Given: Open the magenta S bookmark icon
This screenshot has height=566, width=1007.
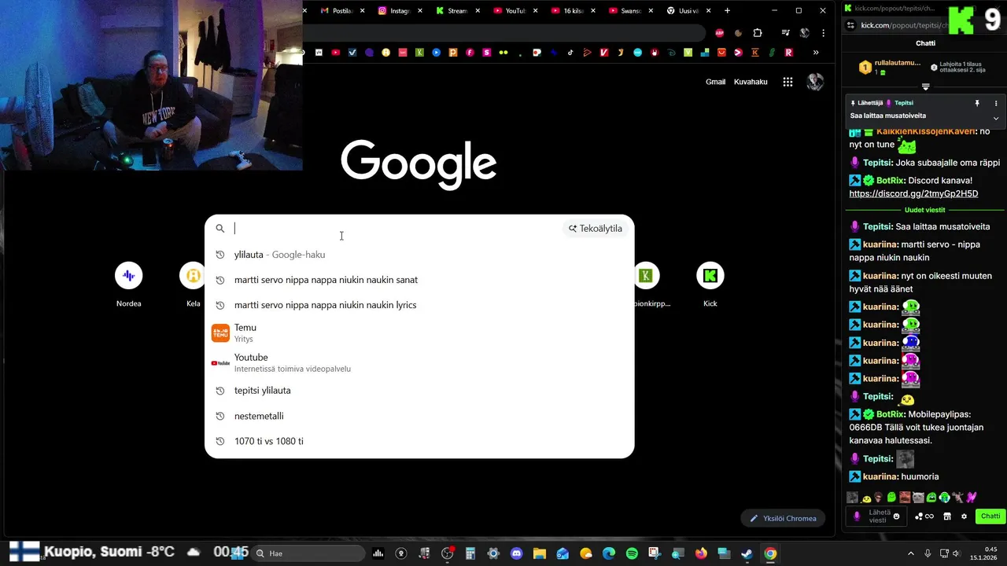Looking at the screenshot, I should tap(487, 53).
